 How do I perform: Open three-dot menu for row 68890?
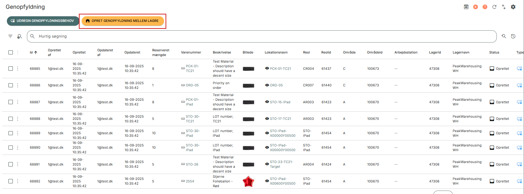(x=18, y=147)
